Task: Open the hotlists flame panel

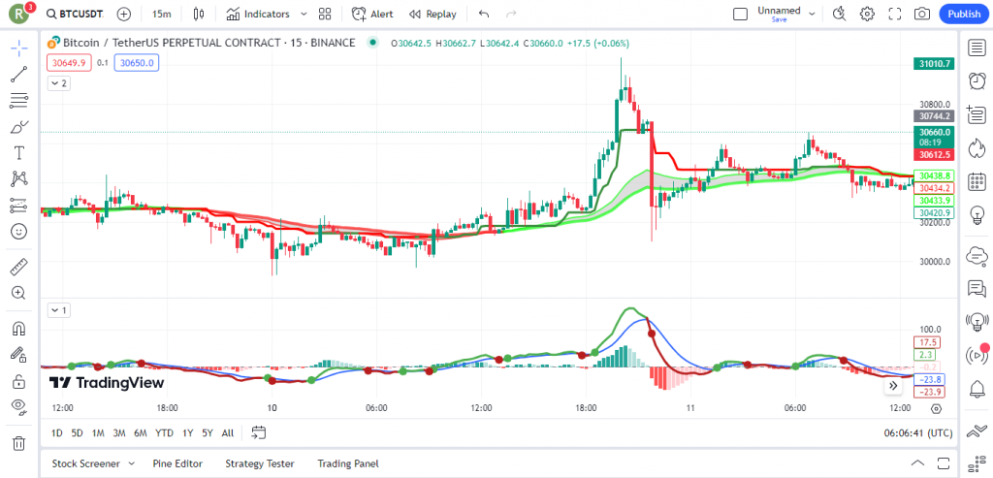Action: [977, 148]
